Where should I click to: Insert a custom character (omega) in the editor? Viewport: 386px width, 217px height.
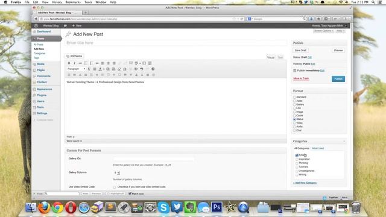[125, 69]
